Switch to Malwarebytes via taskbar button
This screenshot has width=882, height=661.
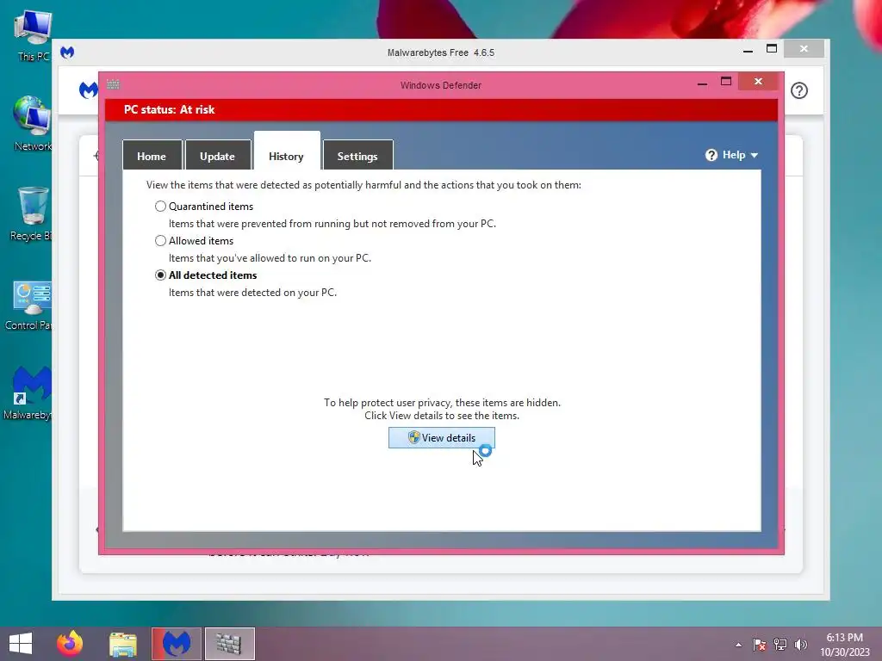point(176,644)
